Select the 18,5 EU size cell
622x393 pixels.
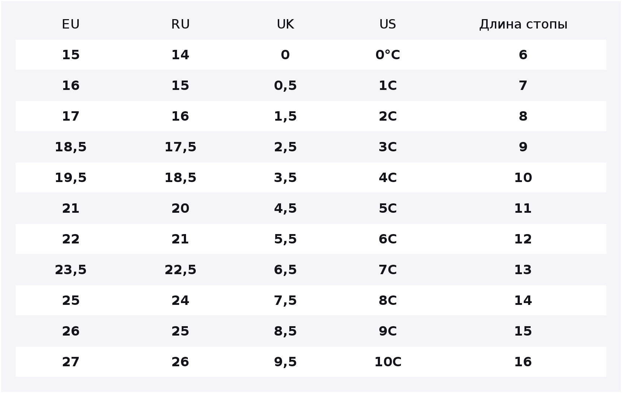pyautogui.click(x=71, y=147)
